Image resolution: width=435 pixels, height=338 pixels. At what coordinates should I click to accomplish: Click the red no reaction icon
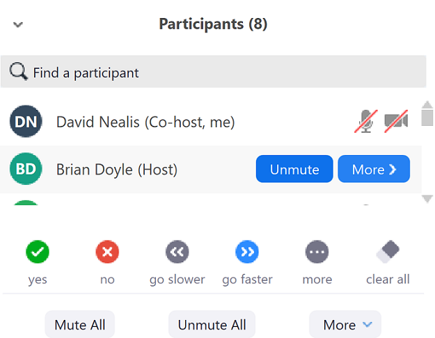pyautogui.click(x=107, y=252)
